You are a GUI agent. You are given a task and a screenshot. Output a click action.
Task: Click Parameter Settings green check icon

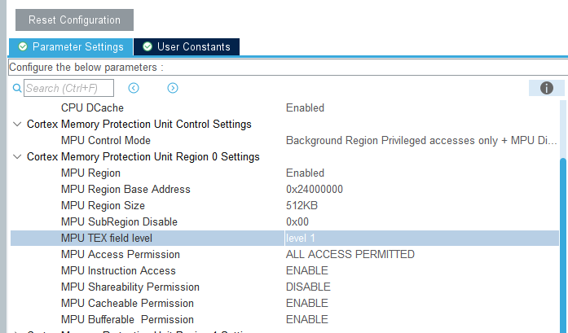pyautogui.click(x=23, y=46)
